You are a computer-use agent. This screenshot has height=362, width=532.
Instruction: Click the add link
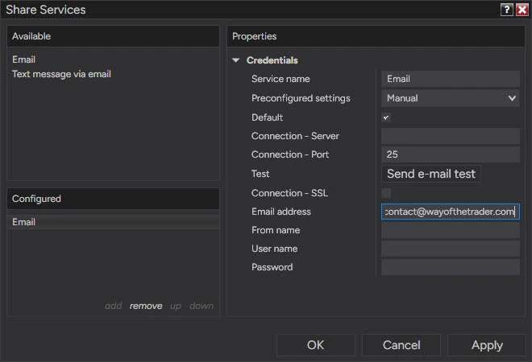click(114, 306)
